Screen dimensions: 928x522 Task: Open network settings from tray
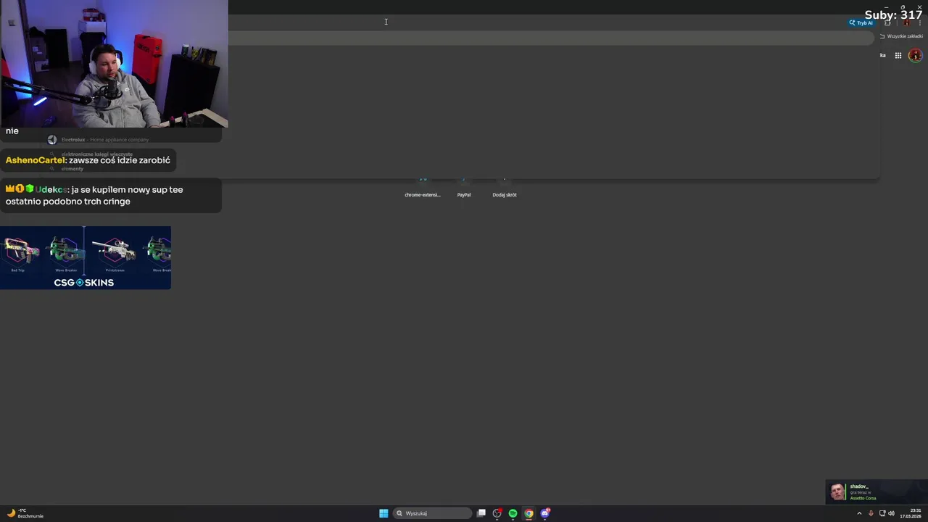882,513
